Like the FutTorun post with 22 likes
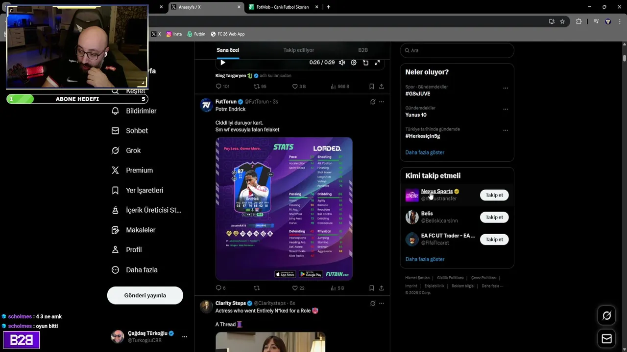Screen dimensions: 627x352 [x=298, y=288]
